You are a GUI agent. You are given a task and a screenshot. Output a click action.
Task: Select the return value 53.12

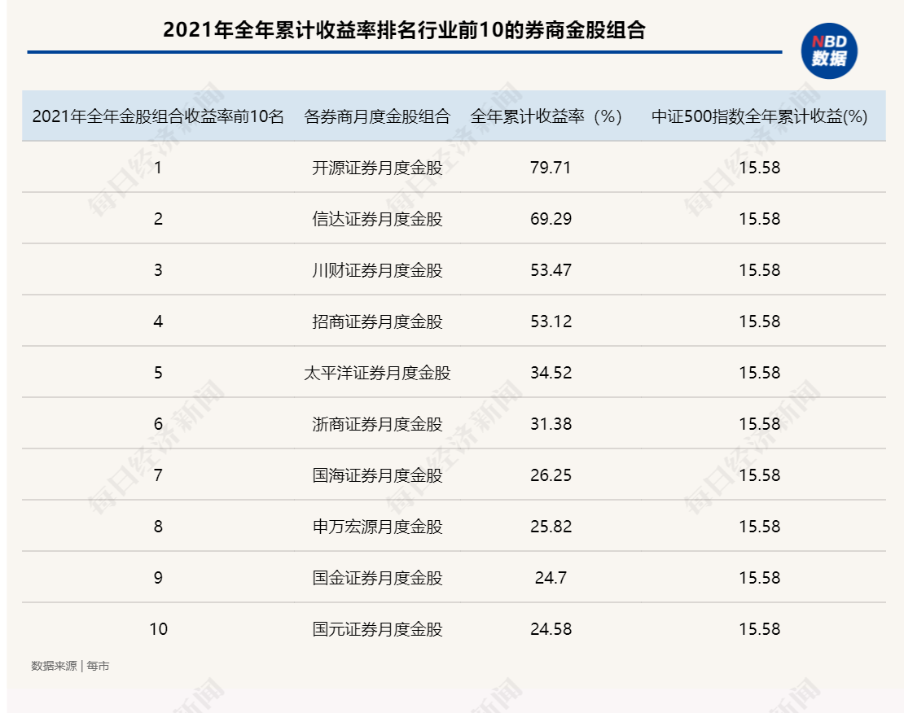(x=551, y=322)
